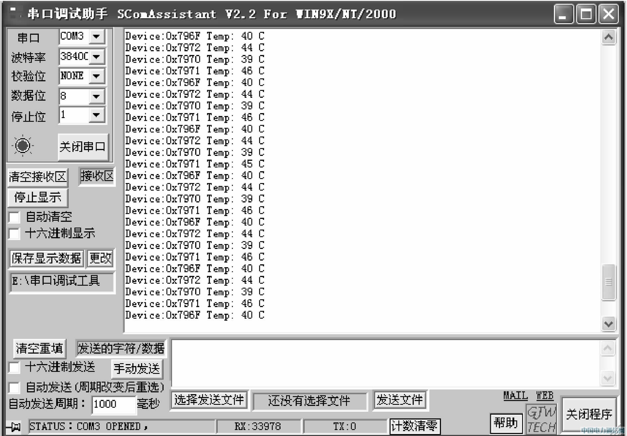627x436 pixels.
Task: Click 清空接收区 to clear receive area
Action: point(37,177)
